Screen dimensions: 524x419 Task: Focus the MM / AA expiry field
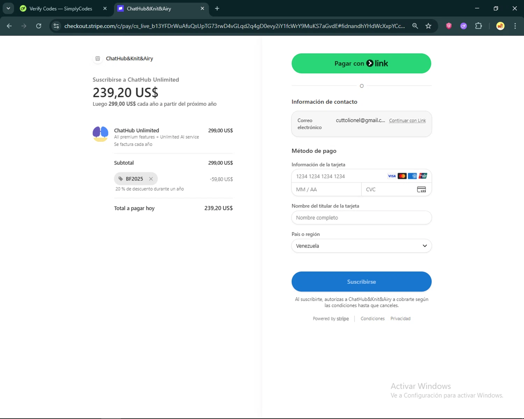pyautogui.click(x=326, y=190)
